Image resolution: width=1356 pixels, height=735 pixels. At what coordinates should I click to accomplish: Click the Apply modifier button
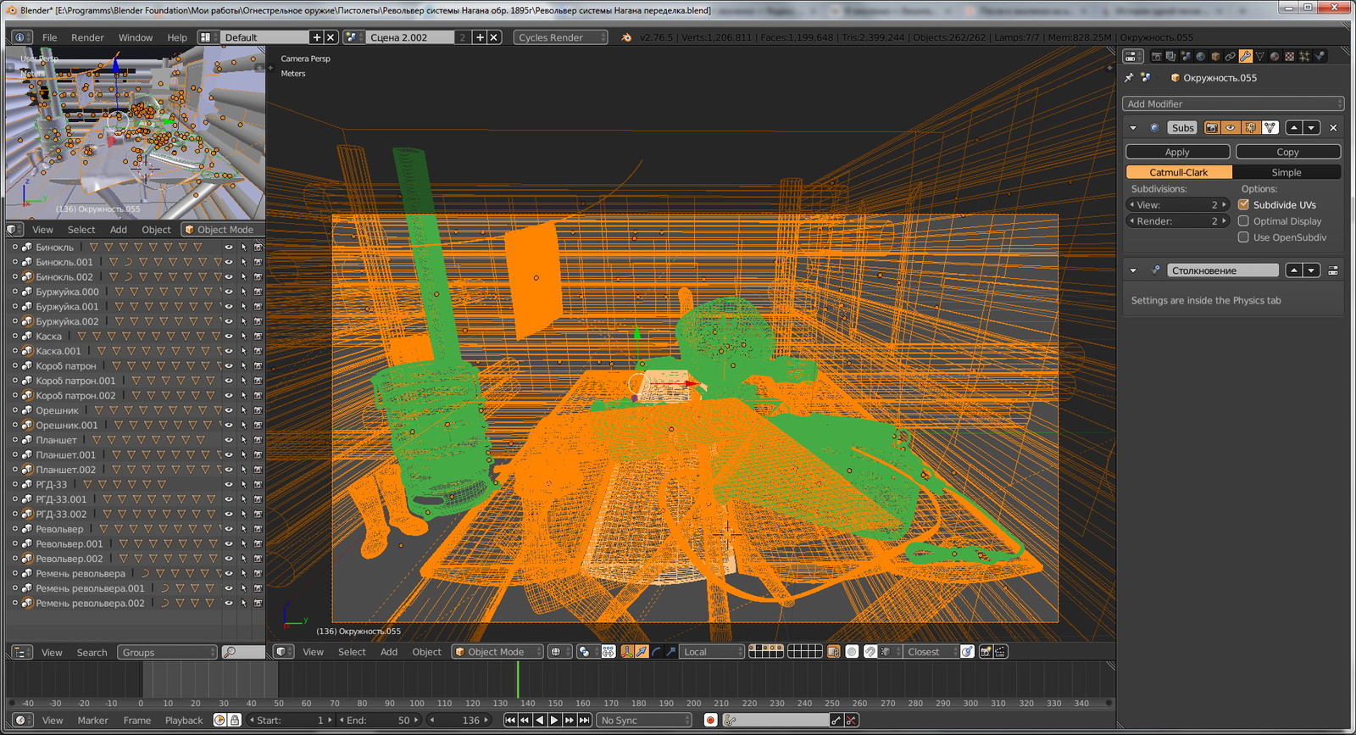click(1177, 152)
